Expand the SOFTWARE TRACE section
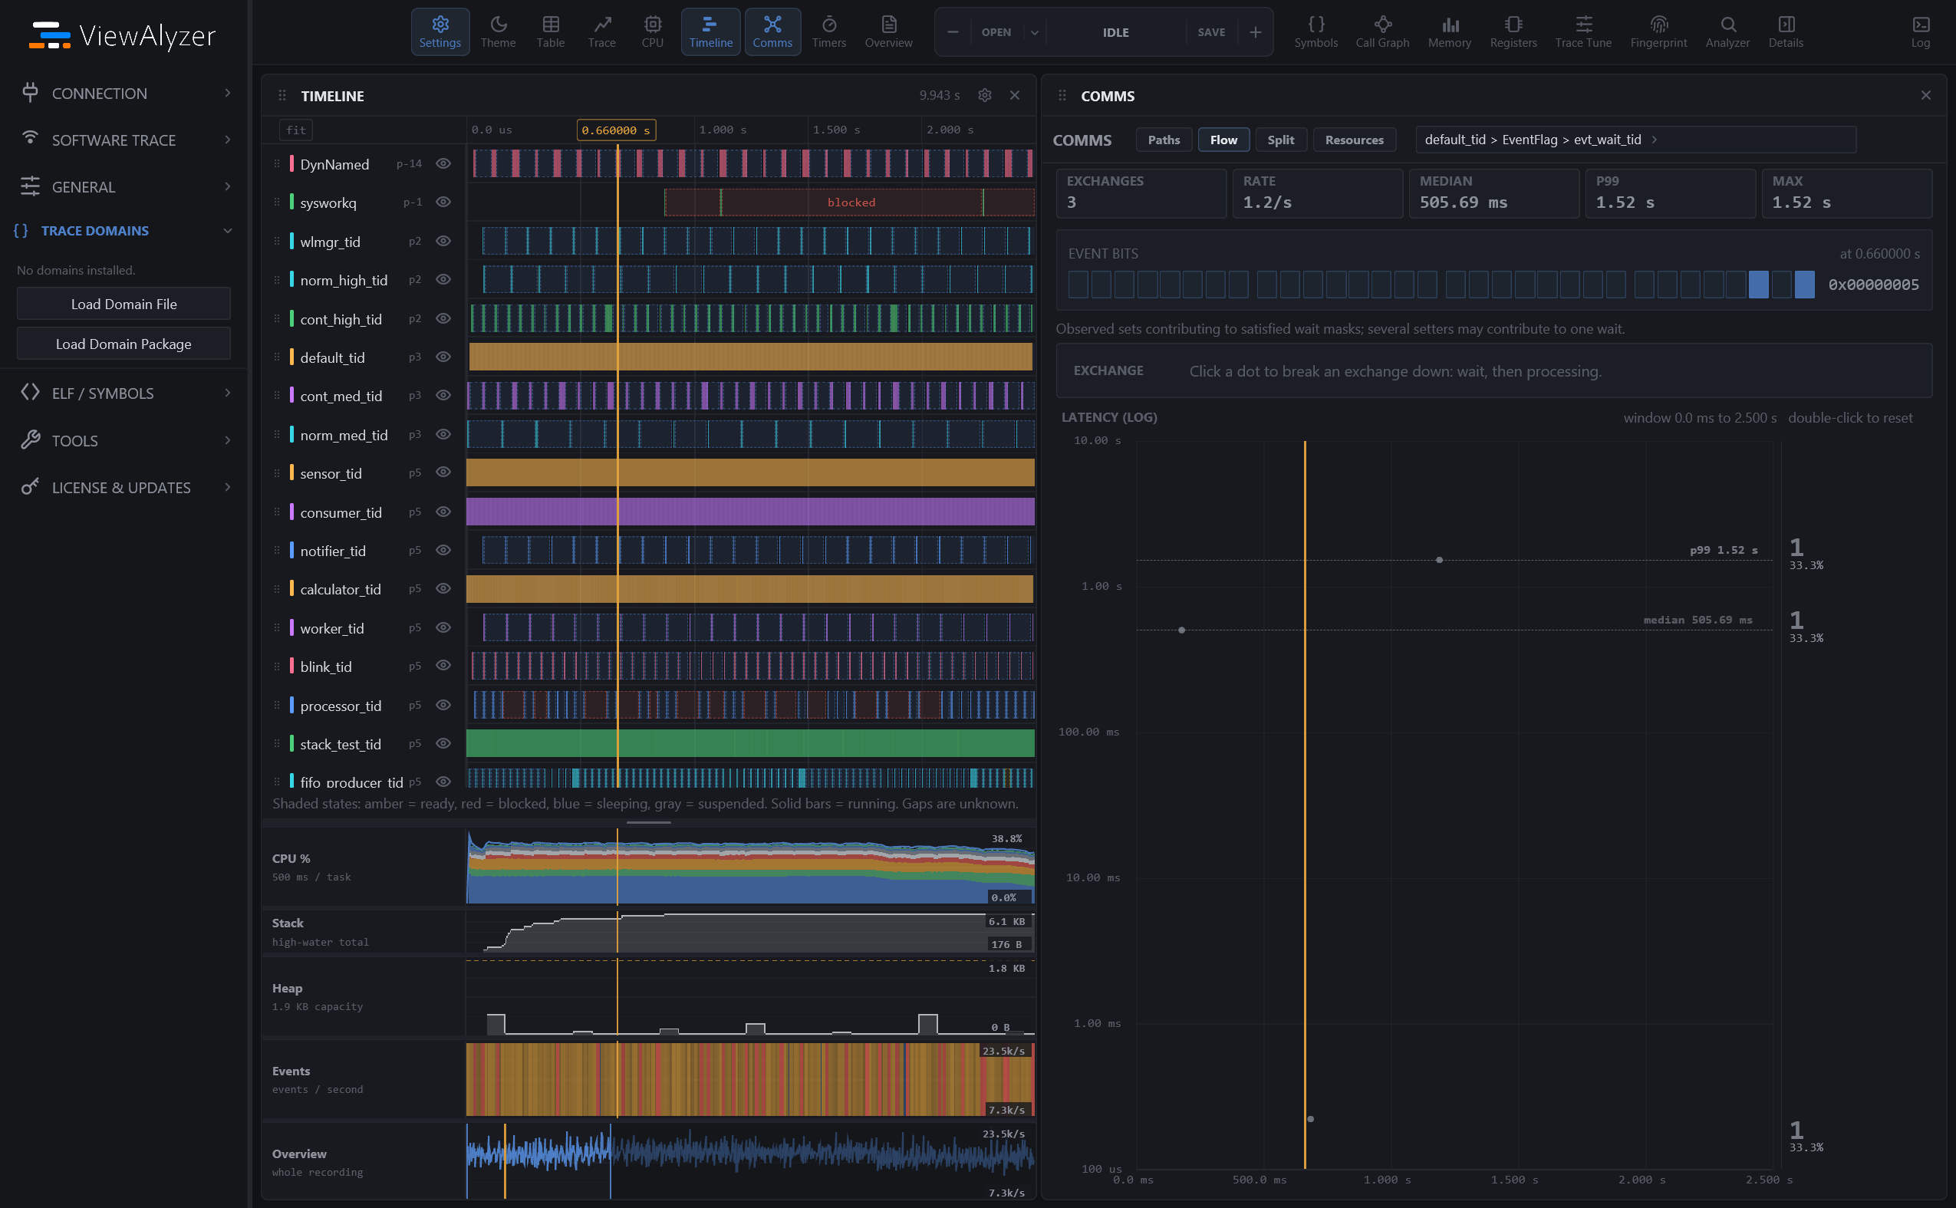Image resolution: width=1956 pixels, height=1208 pixels. 123,140
